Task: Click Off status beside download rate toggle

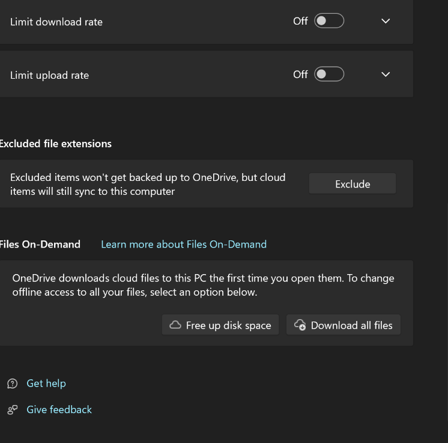Action: (x=300, y=21)
